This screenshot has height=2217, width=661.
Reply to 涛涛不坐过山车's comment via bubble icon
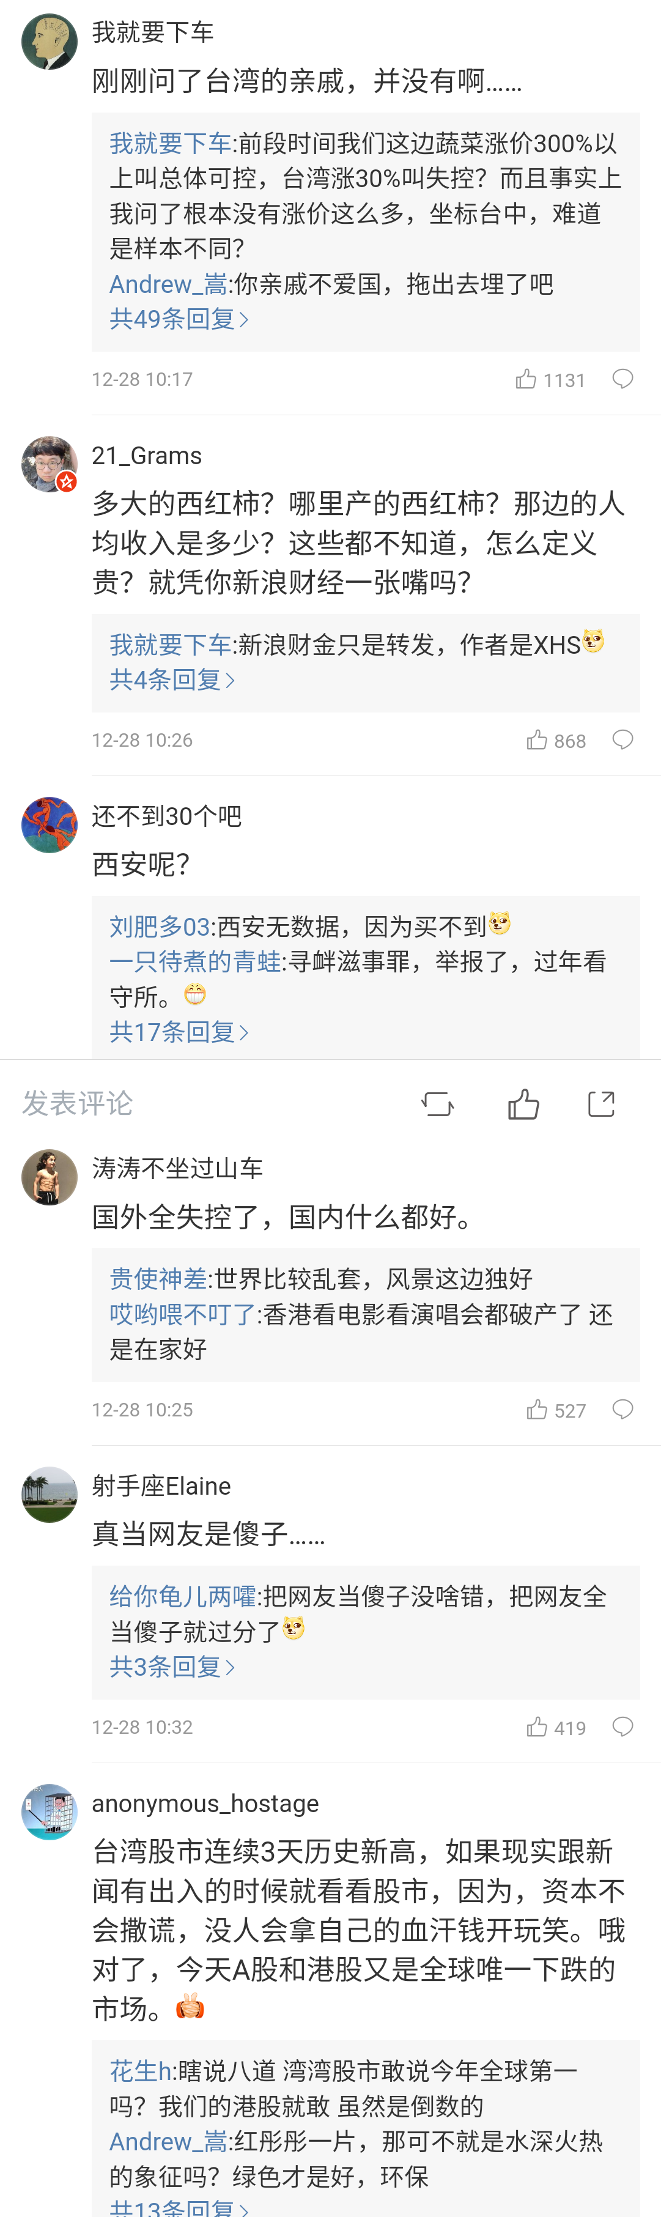(622, 1410)
